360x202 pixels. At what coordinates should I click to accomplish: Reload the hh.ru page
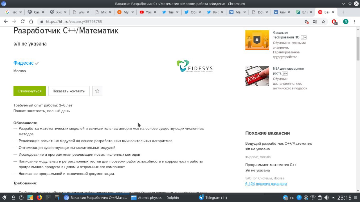[22, 22]
